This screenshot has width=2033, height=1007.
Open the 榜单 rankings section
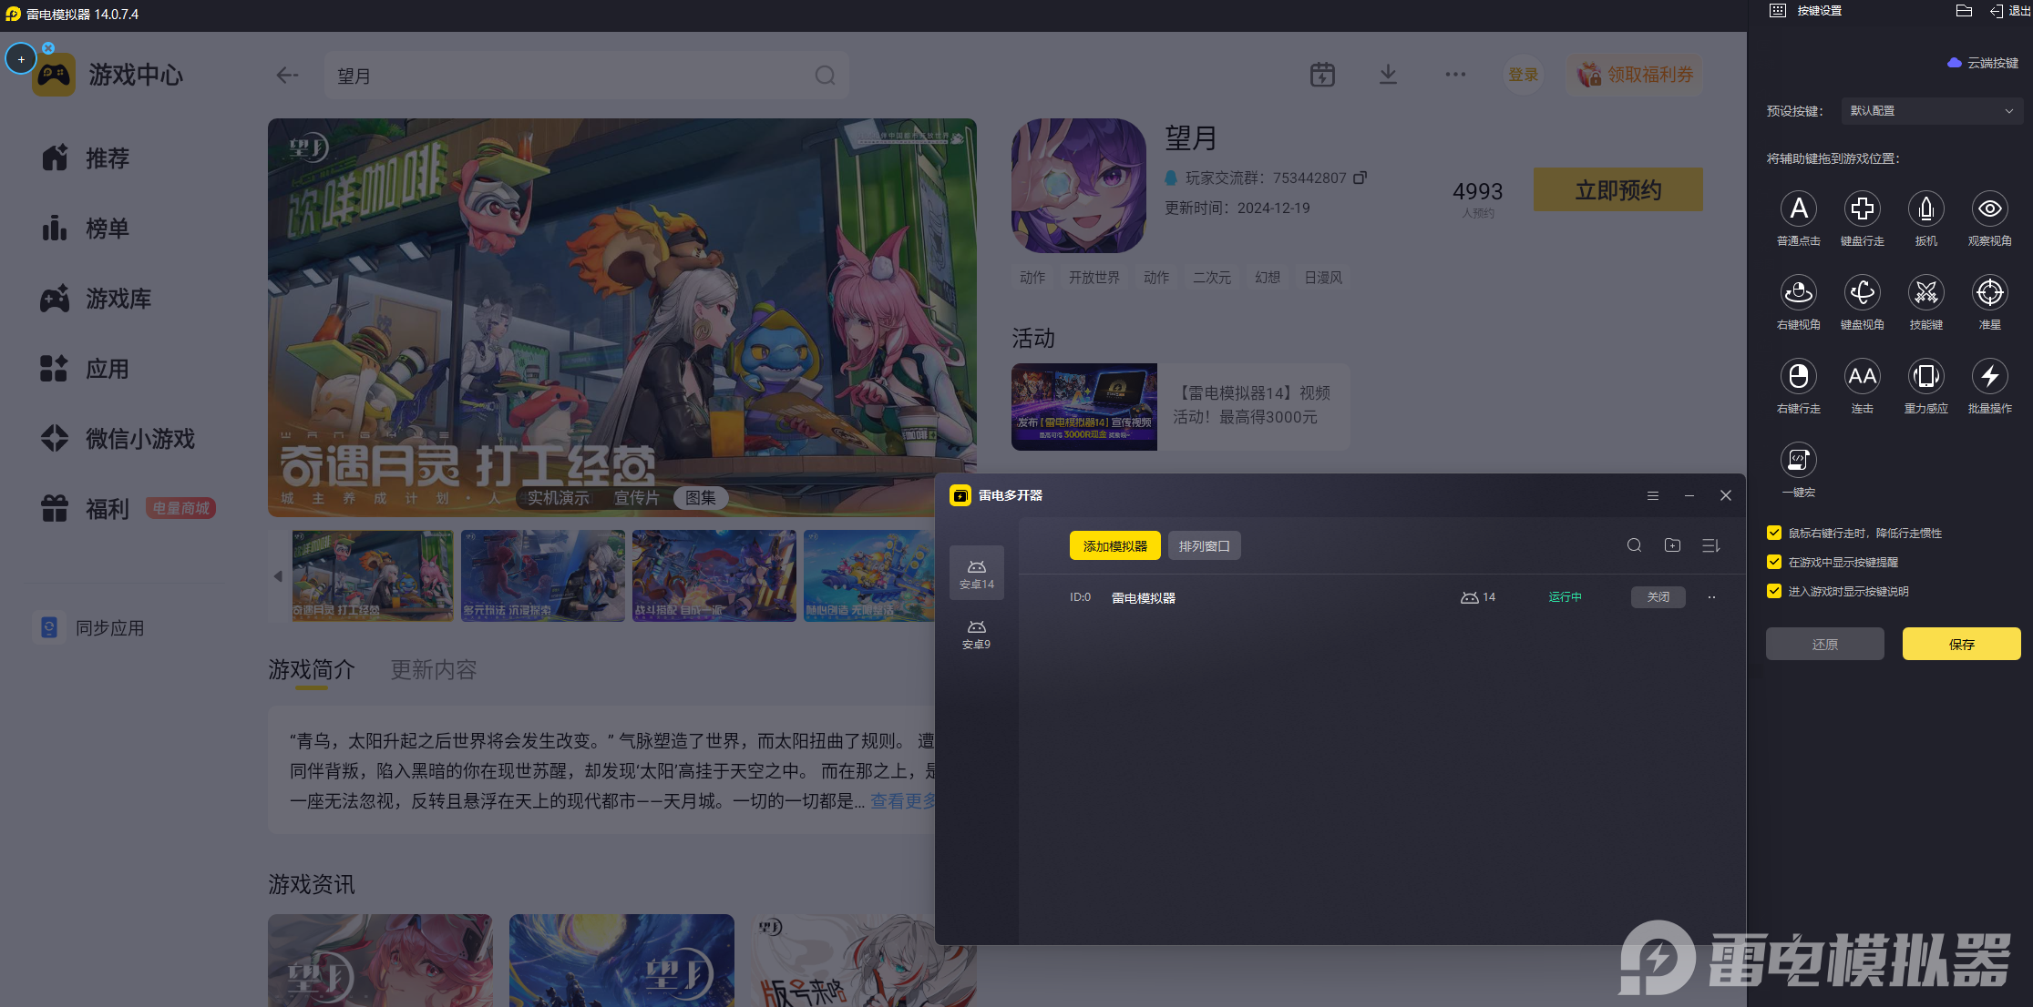86,229
